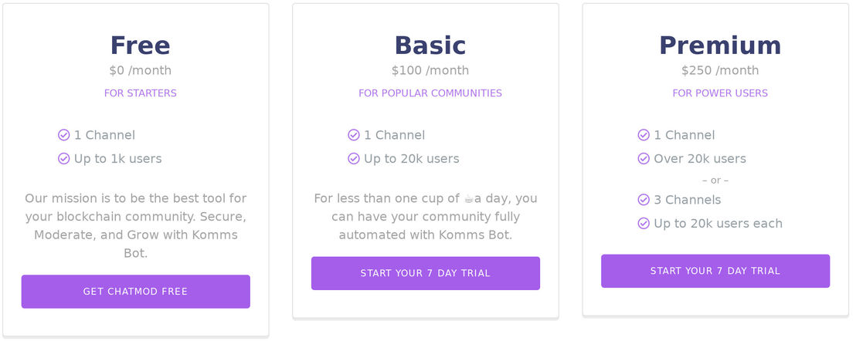Click checkmark icon next to Up to 20k users each
This screenshot has height=341, width=856.
(x=644, y=223)
